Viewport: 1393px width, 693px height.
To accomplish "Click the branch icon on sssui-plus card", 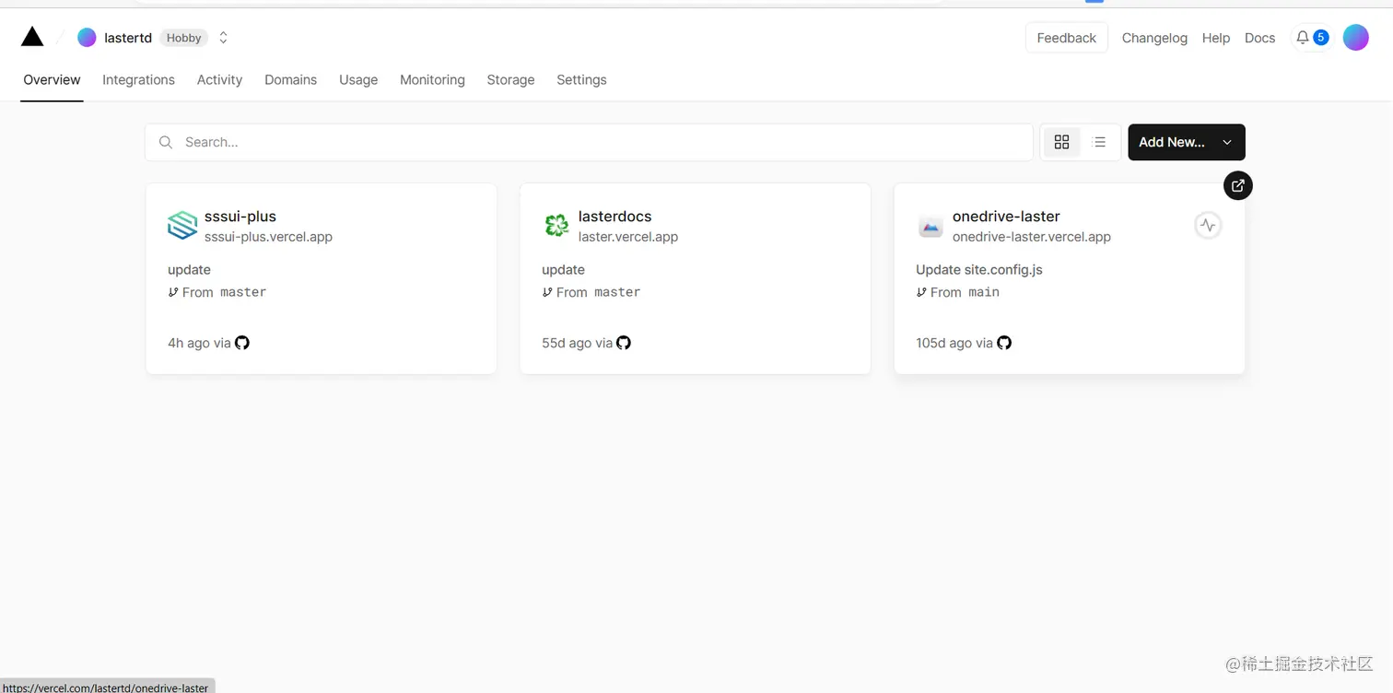I will pyautogui.click(x=173, y=292).
